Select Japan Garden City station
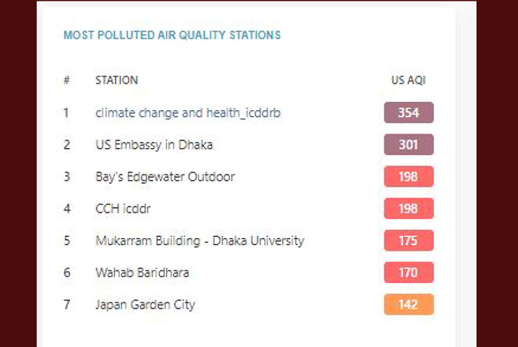 pos(145,305)
